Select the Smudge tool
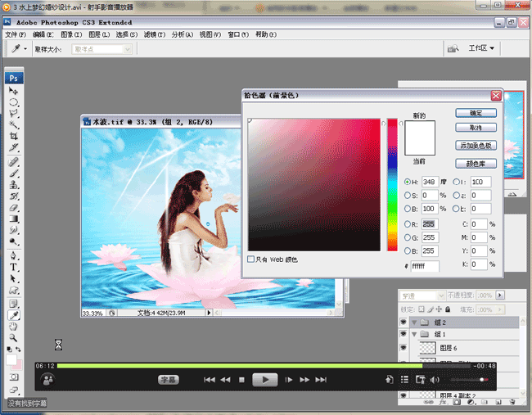The width and height of the screenshot is (532, 415). [14, 230]
